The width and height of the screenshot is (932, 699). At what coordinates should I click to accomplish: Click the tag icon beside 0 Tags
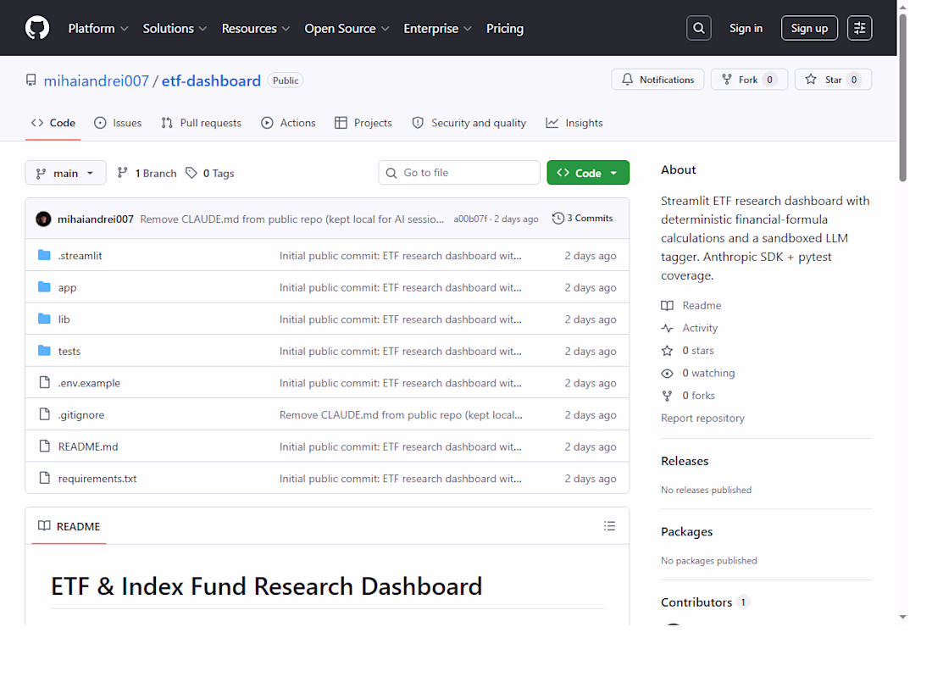(x=191, y=172)
